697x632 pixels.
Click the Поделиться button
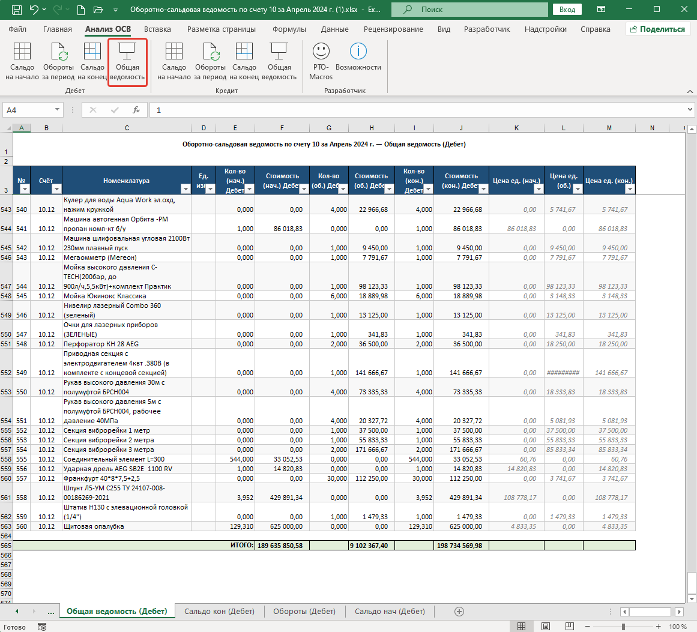coord(658,29)
